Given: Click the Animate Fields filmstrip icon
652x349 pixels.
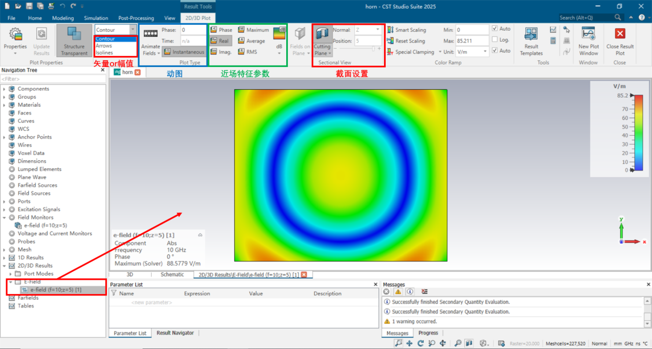Looking at the screenshot, I should [150, 34].
